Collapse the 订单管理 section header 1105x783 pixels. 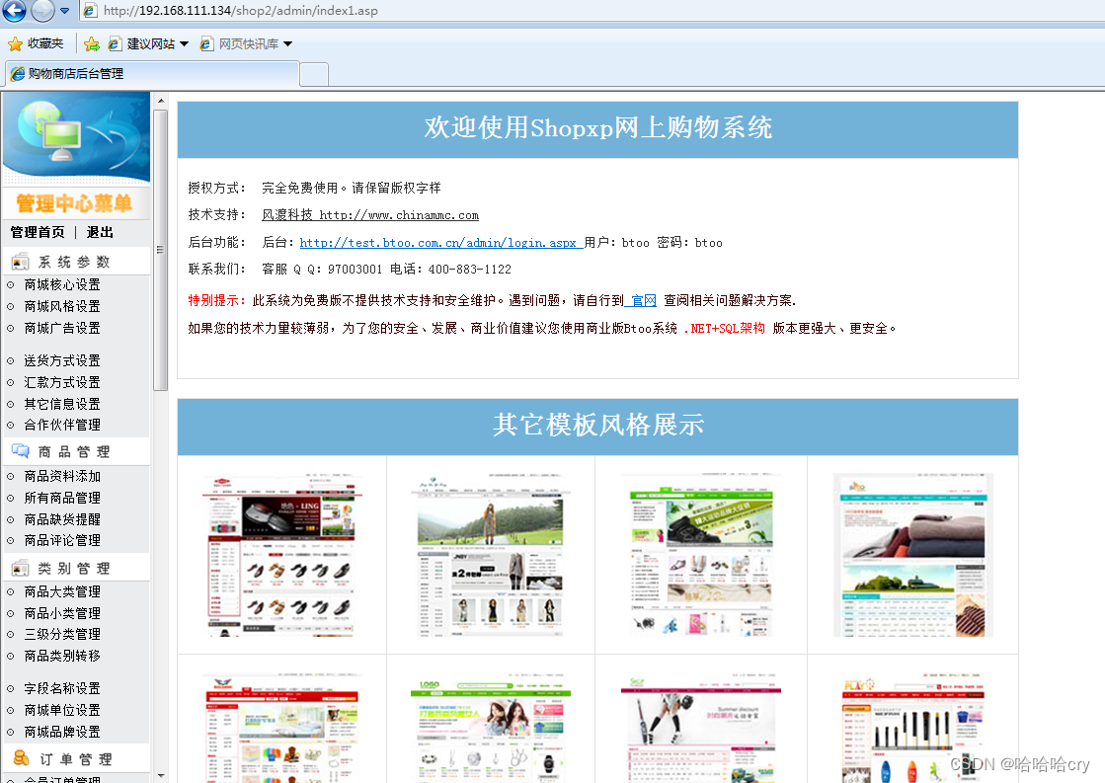[x=76, y=759]
